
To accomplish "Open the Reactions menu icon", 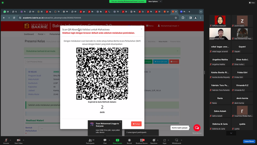I will [x=154, y=140].
